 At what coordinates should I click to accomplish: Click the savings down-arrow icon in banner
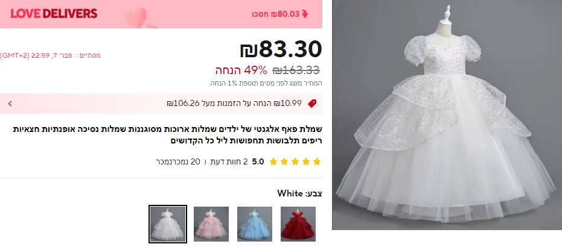305,14
